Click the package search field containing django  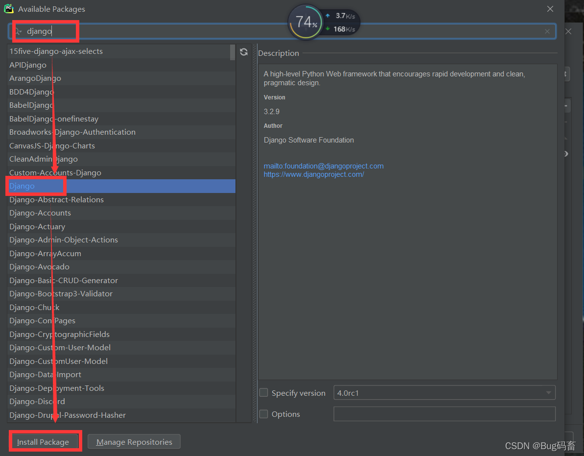click(282, 31)
